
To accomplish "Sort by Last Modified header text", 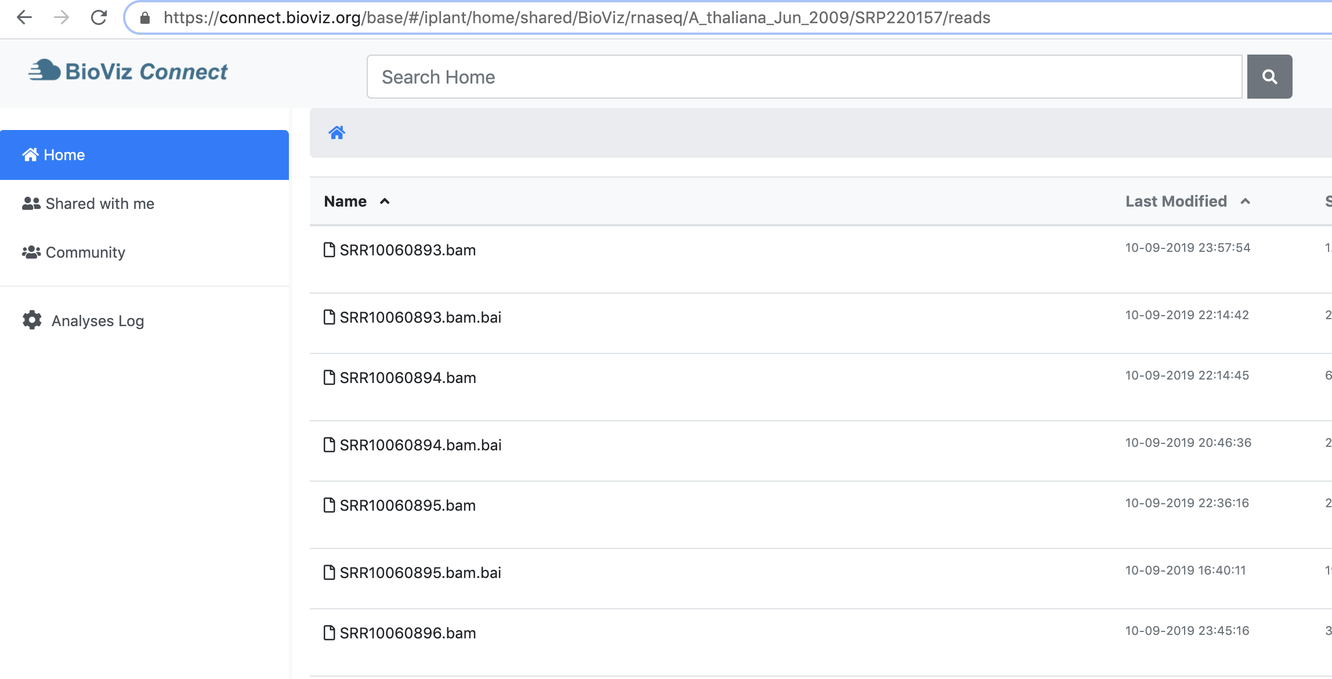I will [x=1175, y=201].
